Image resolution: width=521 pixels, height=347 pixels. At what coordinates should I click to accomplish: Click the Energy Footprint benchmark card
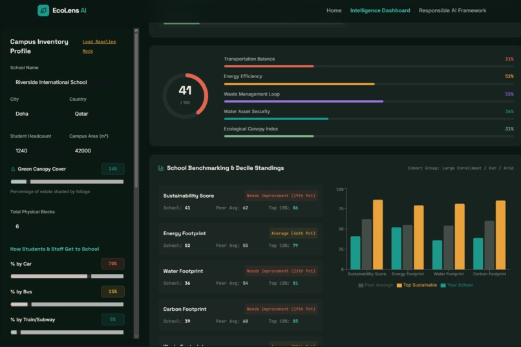pyautogui.click(x=240, y=239)
